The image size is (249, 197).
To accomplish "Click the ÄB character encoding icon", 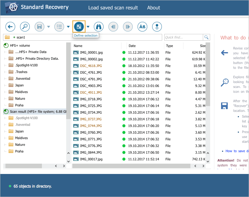I will point(142,27).
